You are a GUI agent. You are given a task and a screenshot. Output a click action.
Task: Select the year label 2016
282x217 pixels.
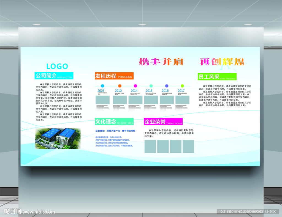[x=165, y=91]
